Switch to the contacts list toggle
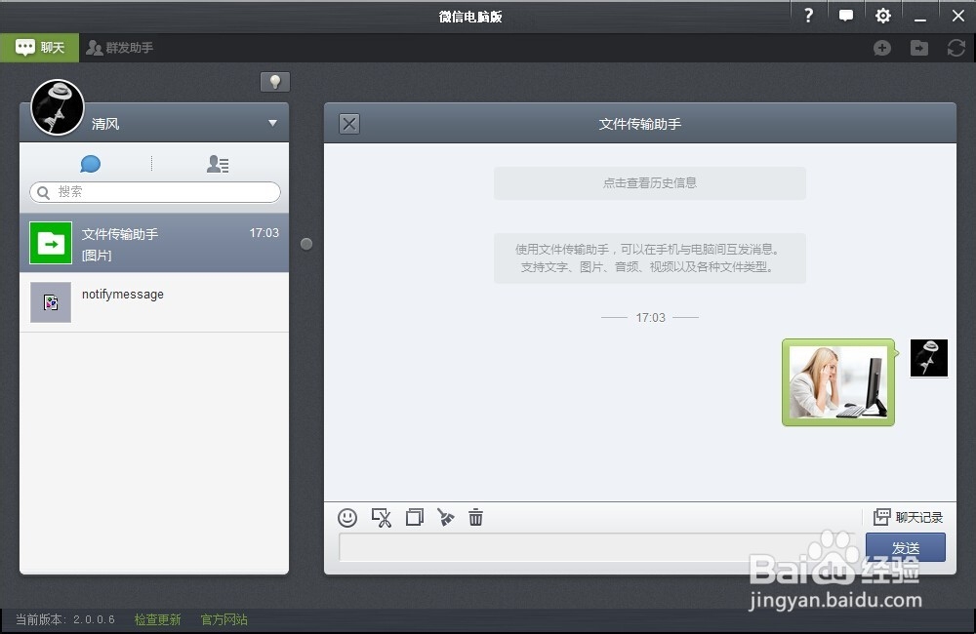This screenshot has height=634, width=976. (x=217, y=164)
